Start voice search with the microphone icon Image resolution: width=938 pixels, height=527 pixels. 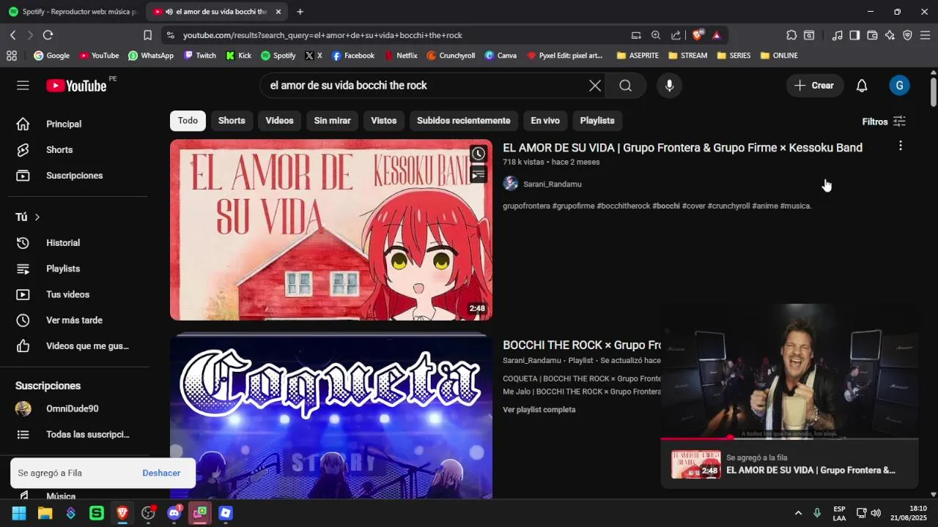[x=669, y=86]
